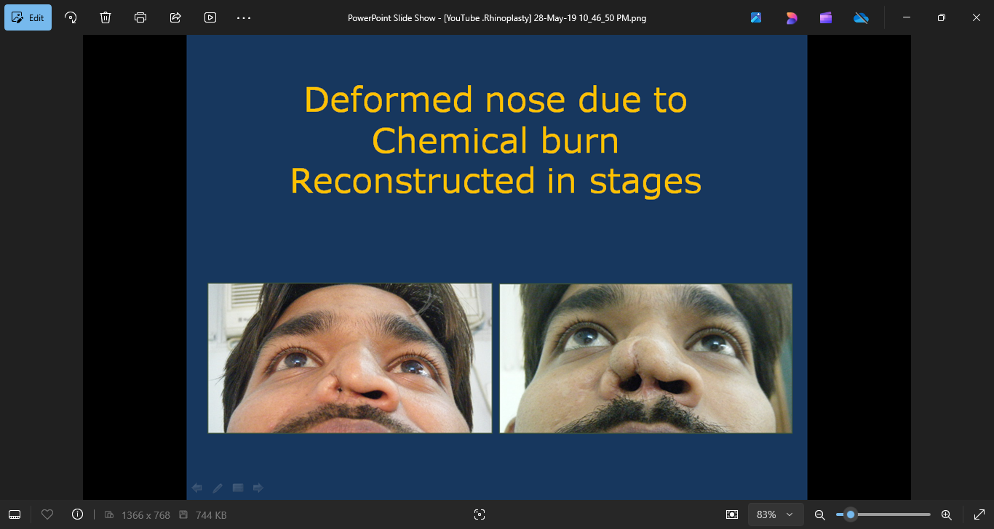994x529 pixels.
Task: Open the Clipchamp video editor icon
Action: coord(826,17)
